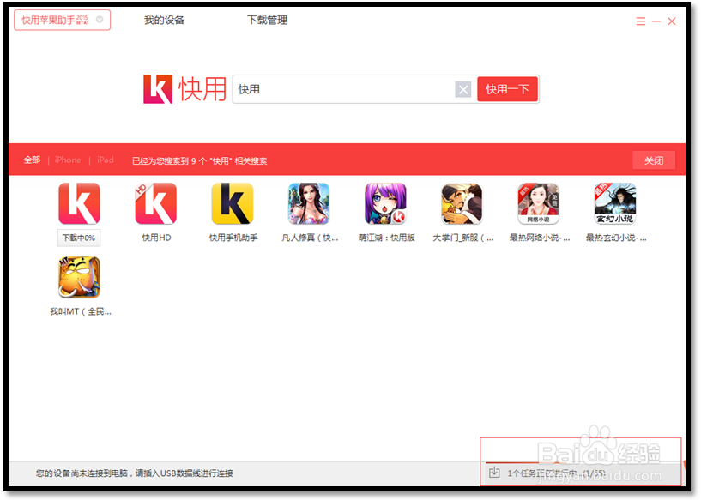Select the 我叫MT 全民 game icon

[79, 277]
